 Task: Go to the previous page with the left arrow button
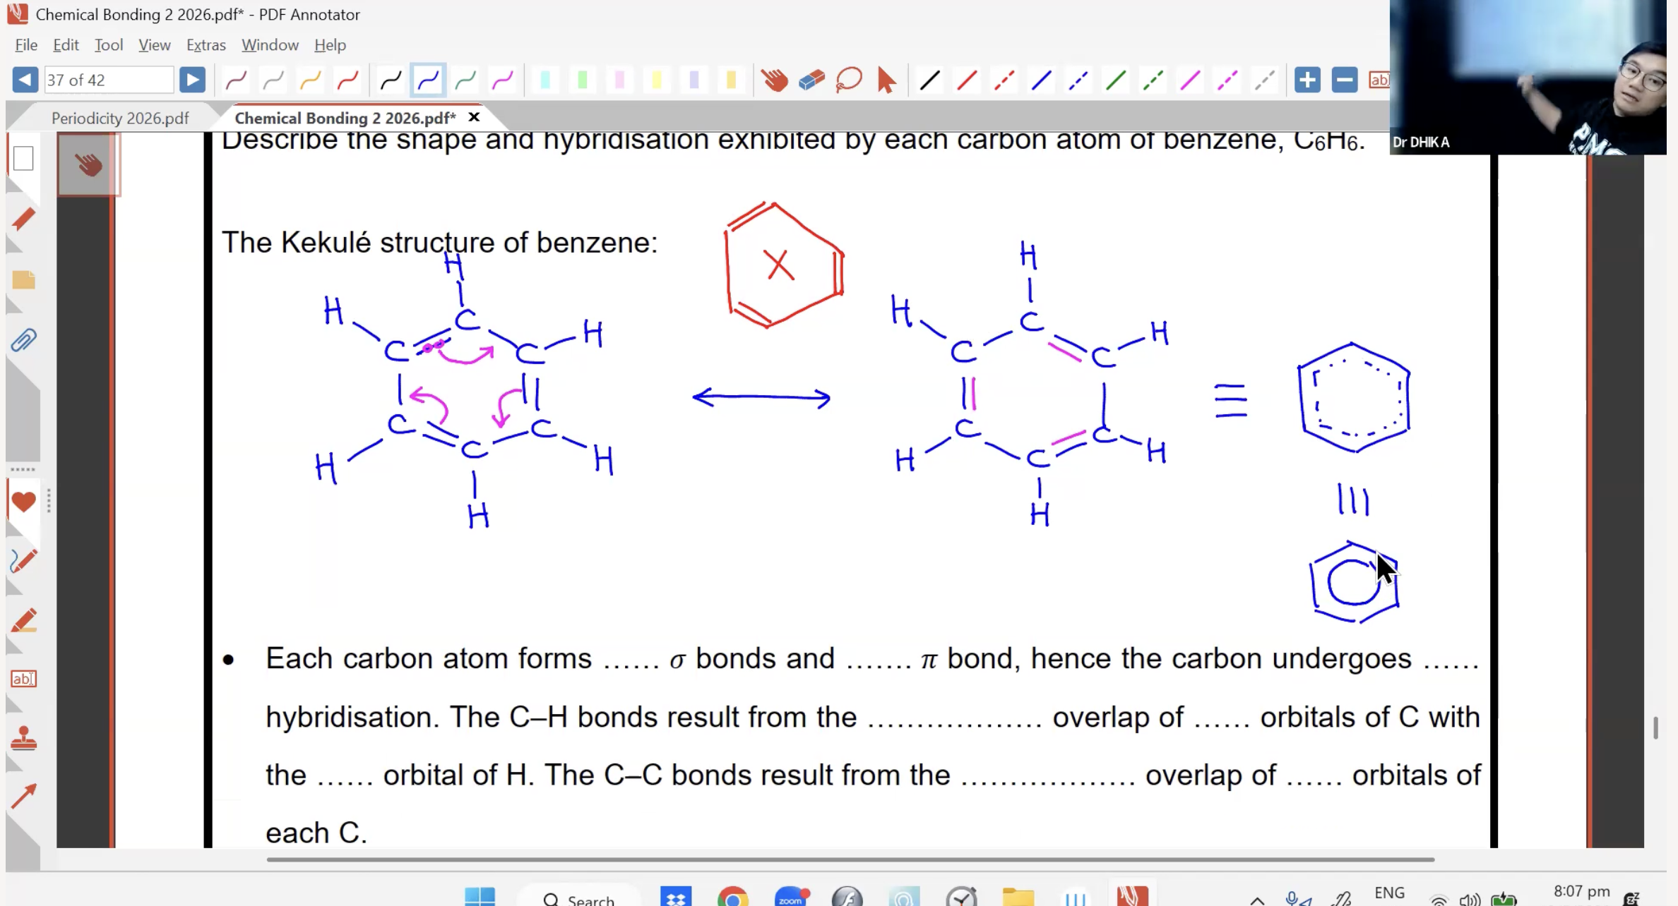click(x=25, y=80)
